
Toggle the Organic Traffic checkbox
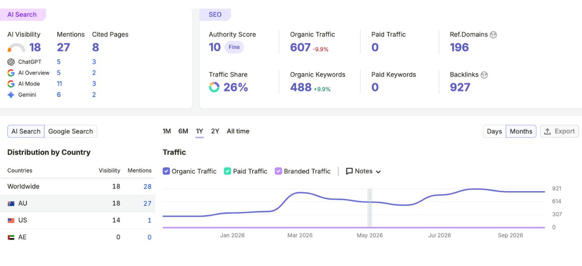click(x=166, y=171)
